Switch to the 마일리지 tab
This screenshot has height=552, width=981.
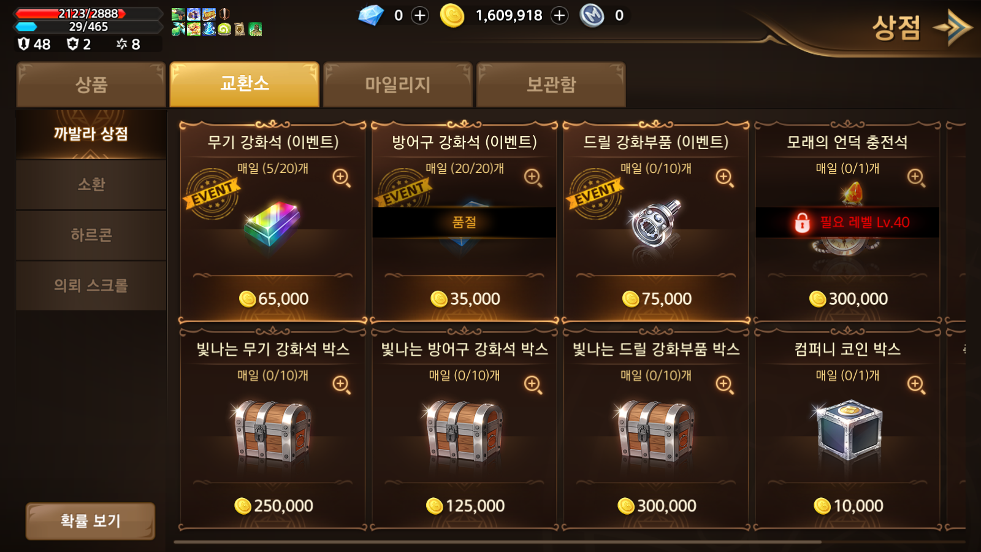point(398,85)
